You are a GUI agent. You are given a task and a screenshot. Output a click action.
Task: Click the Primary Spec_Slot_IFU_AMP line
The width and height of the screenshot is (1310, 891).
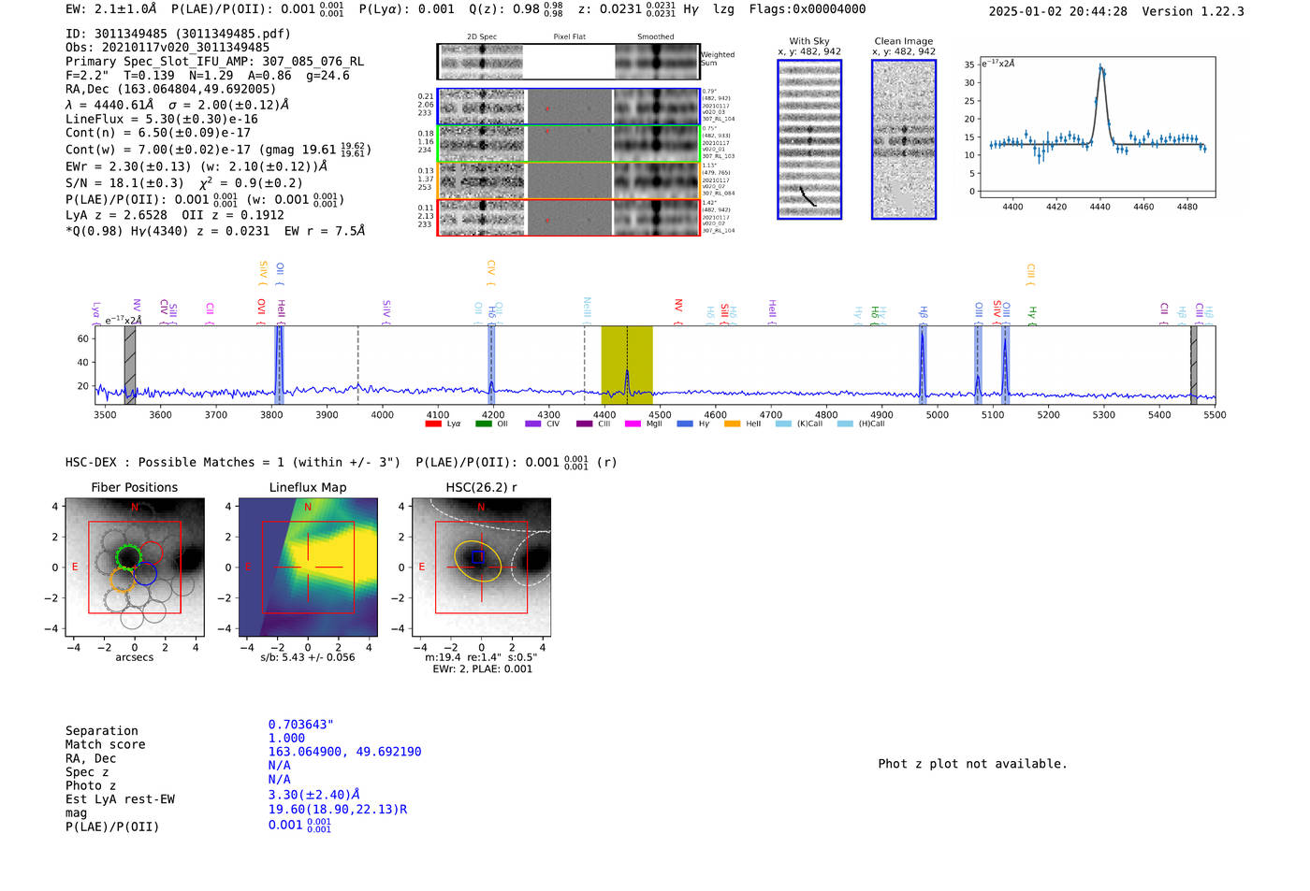coord(214,62)
